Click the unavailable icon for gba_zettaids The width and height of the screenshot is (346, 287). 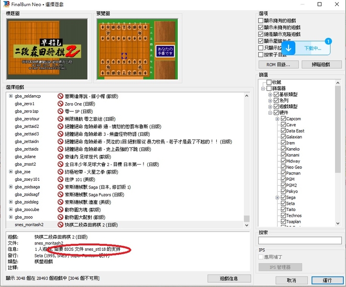click(60, 149)
